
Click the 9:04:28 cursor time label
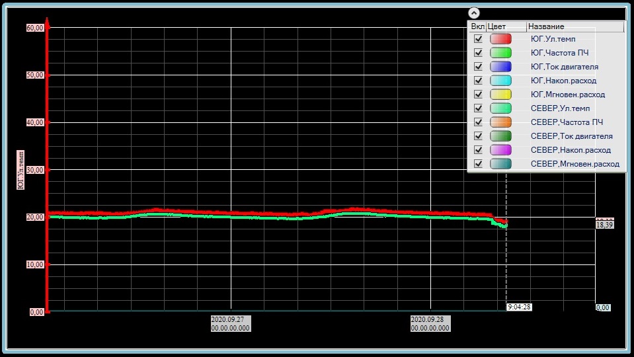pos(519,307)
